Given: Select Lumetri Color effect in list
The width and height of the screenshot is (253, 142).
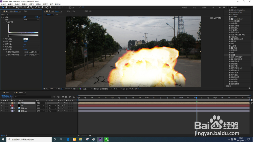Looking at the screenshot, I should pos(238,19).
